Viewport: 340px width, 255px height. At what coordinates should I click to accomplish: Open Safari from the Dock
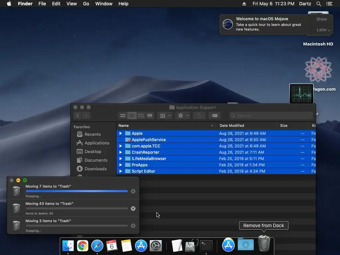point(97,246)
